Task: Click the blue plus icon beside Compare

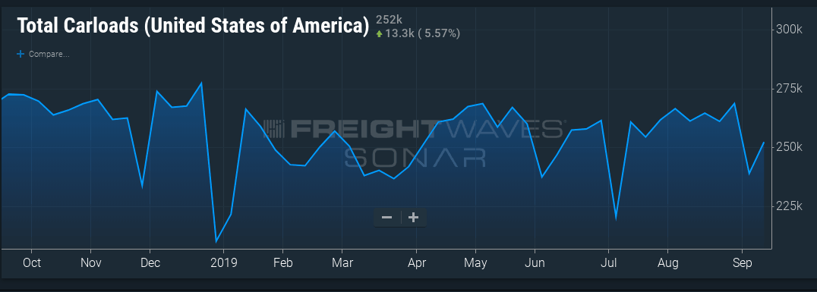Action: click(x=21, y=54)
